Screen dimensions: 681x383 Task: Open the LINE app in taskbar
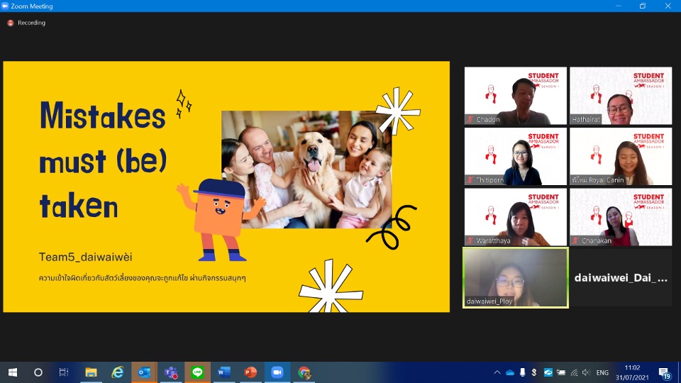(197, 372)
